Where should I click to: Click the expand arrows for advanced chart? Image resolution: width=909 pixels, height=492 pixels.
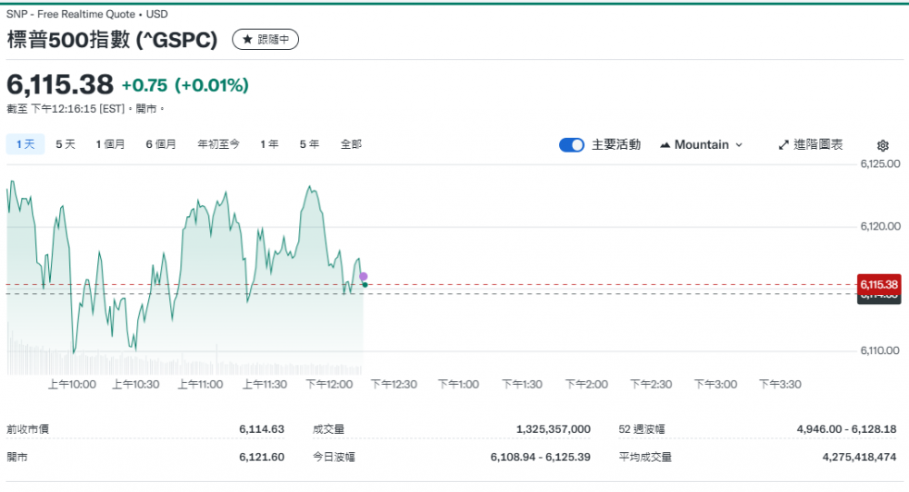click(784, 145)
